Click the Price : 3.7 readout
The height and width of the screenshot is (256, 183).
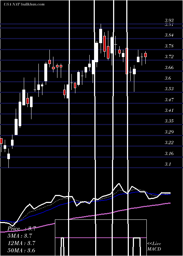click(22, 229)
